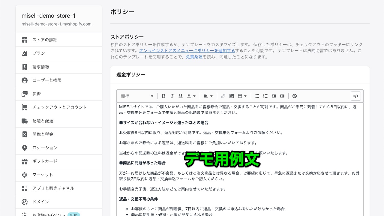Click the markets globe icon
Image resolution: width=384 pixels, height=216 pixels.
pyautogui.click(x=25, y=175)
